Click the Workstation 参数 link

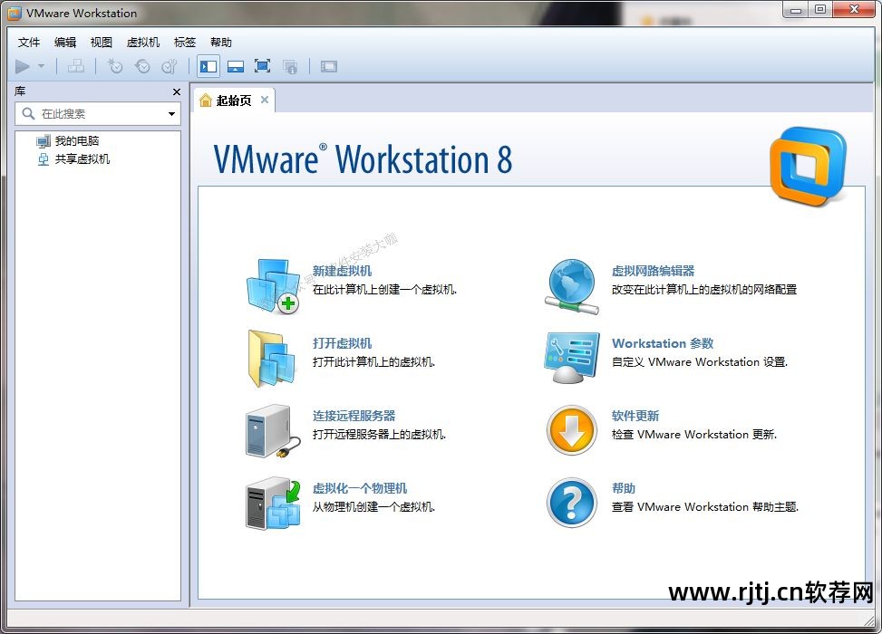click(663, 343)
